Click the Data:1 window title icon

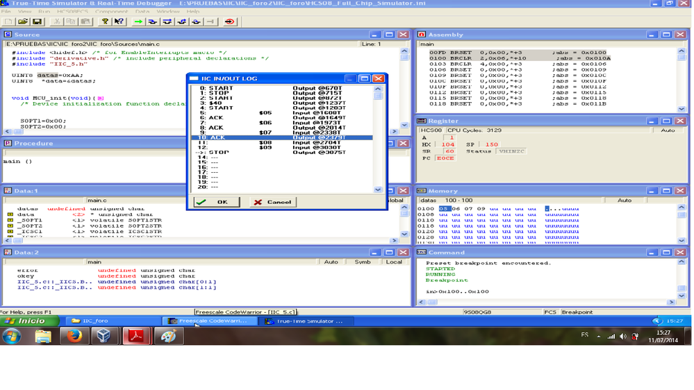pyautogui.click(x=8, y=191)
